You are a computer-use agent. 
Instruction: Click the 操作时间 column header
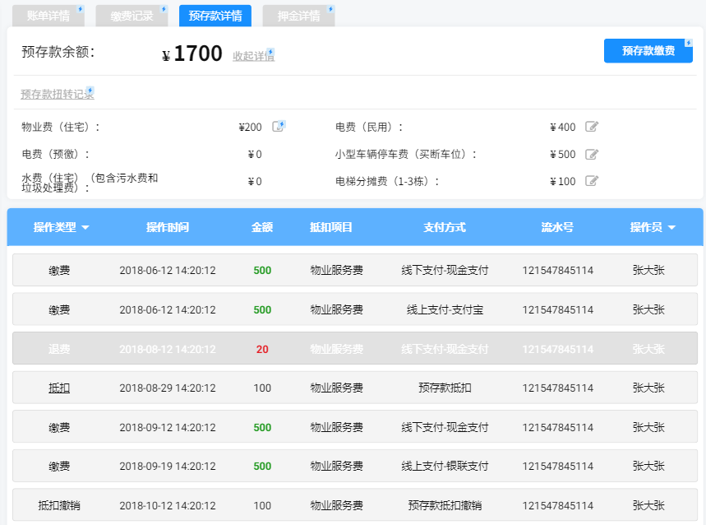[x=168, y=227]
